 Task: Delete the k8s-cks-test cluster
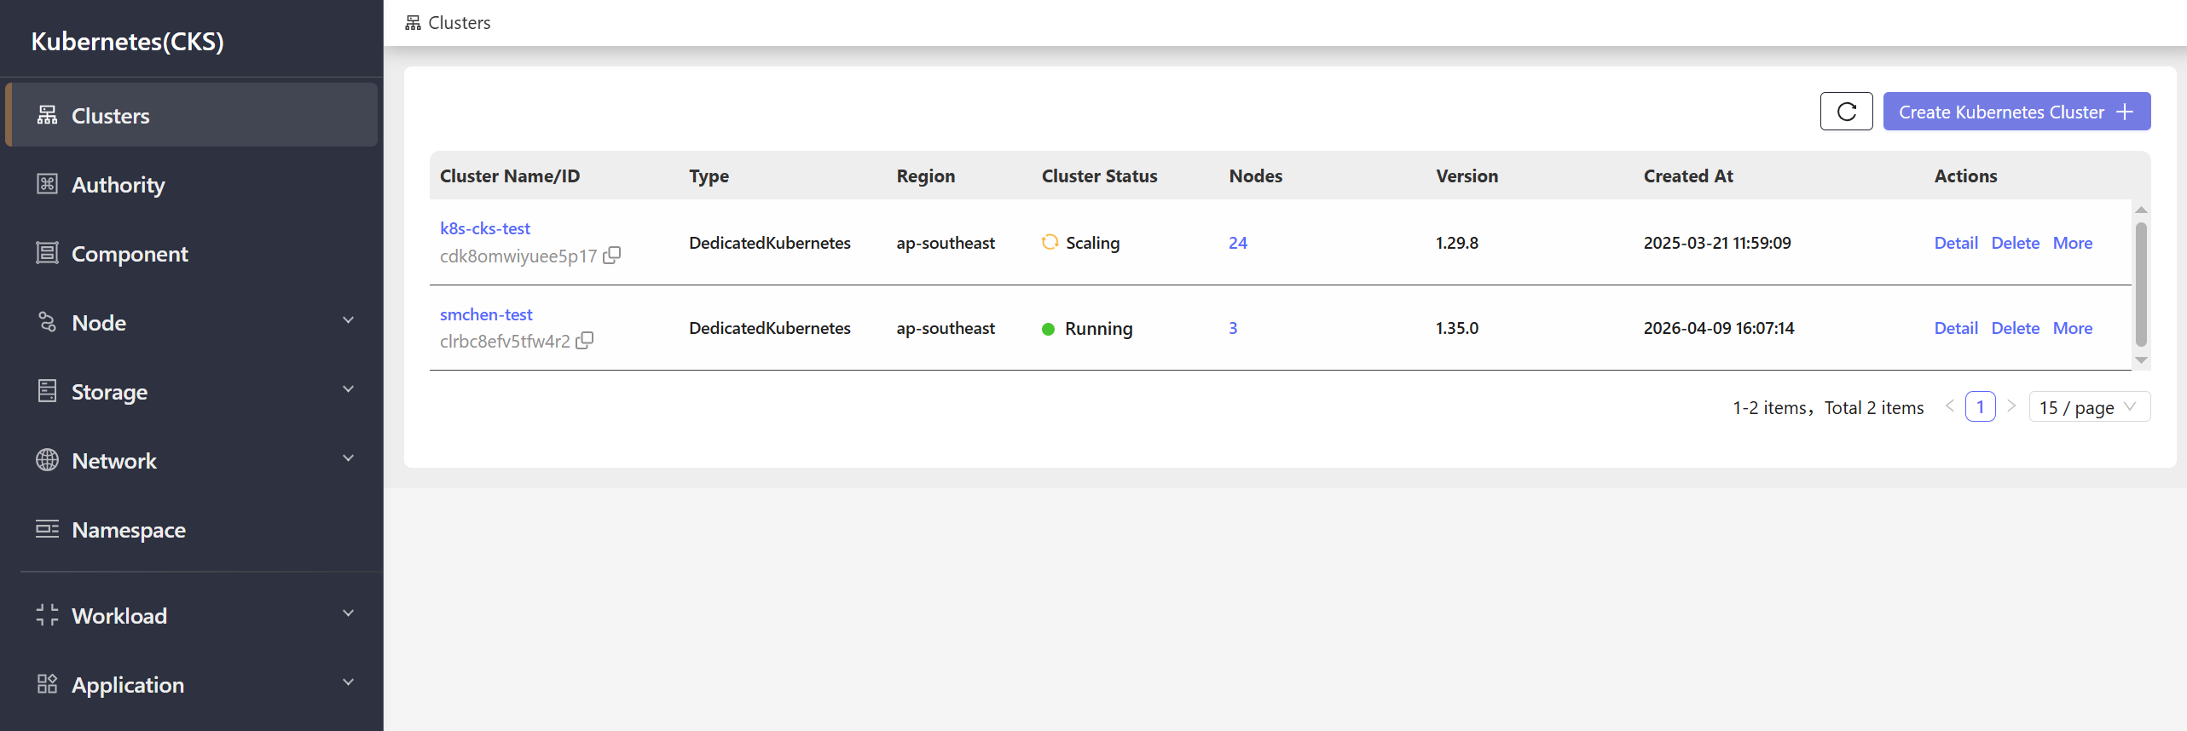(x=2016, y=243)
